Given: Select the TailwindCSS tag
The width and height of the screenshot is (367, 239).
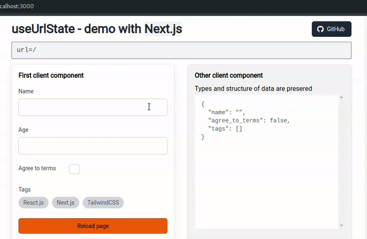Looking at the screenshot, I should pyautogui.click(x=103, y=202).
